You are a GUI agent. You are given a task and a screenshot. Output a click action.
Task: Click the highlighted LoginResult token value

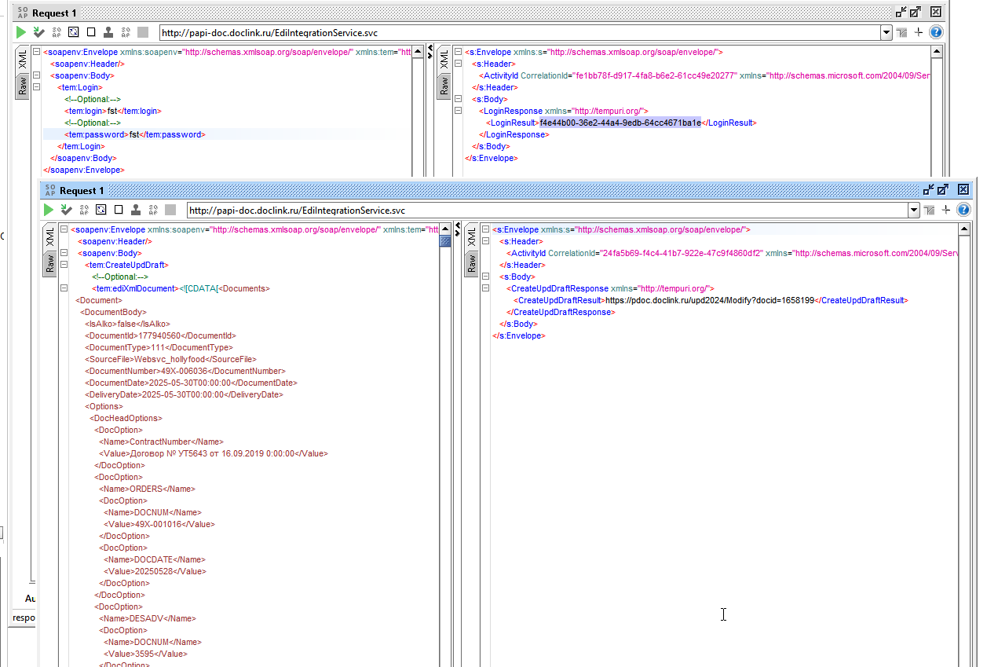point(620,123)
